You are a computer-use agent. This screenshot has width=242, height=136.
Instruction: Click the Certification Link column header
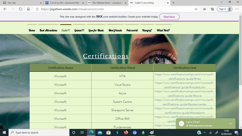(185, 68)
